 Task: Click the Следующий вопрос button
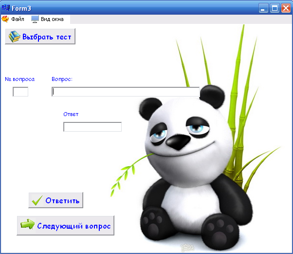point(65,226)
